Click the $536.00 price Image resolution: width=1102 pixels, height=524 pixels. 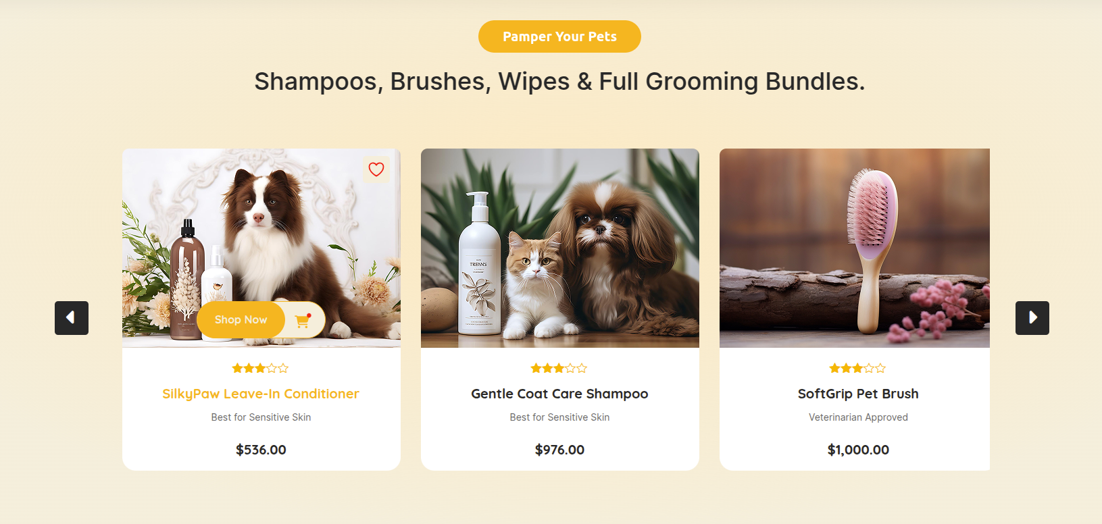(261, 450)
